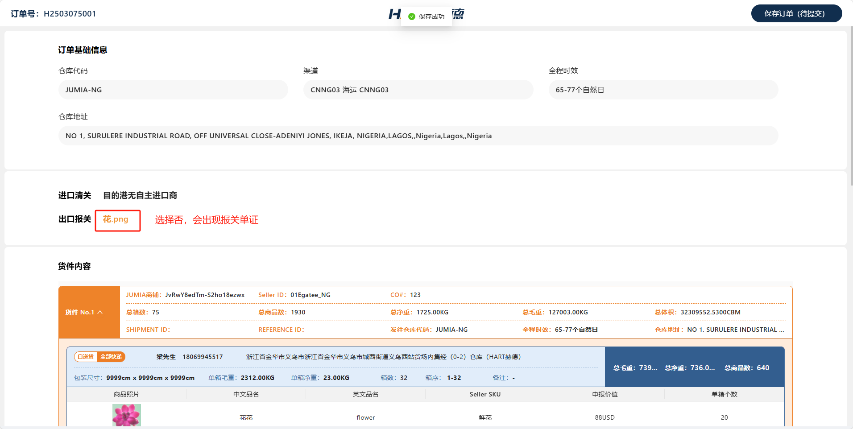This screenshot has height=429, width=853.
Task: Click the 保存订单（待提交）button
Action: [x=796, y=13]
